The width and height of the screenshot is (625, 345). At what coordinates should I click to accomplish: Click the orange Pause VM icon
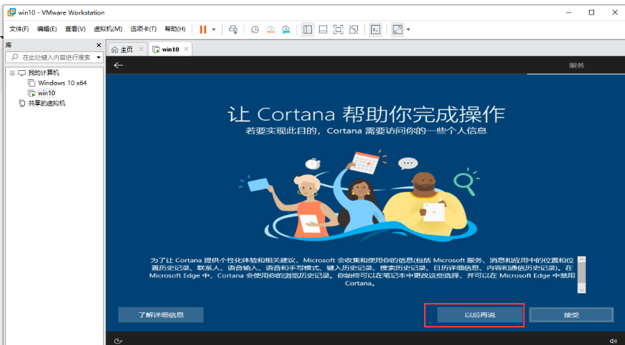pyautogui.click(x=203, y=30)
